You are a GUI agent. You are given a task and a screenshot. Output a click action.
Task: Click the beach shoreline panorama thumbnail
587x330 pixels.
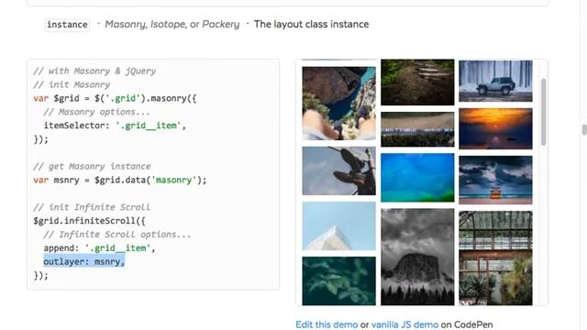point(417,129)
